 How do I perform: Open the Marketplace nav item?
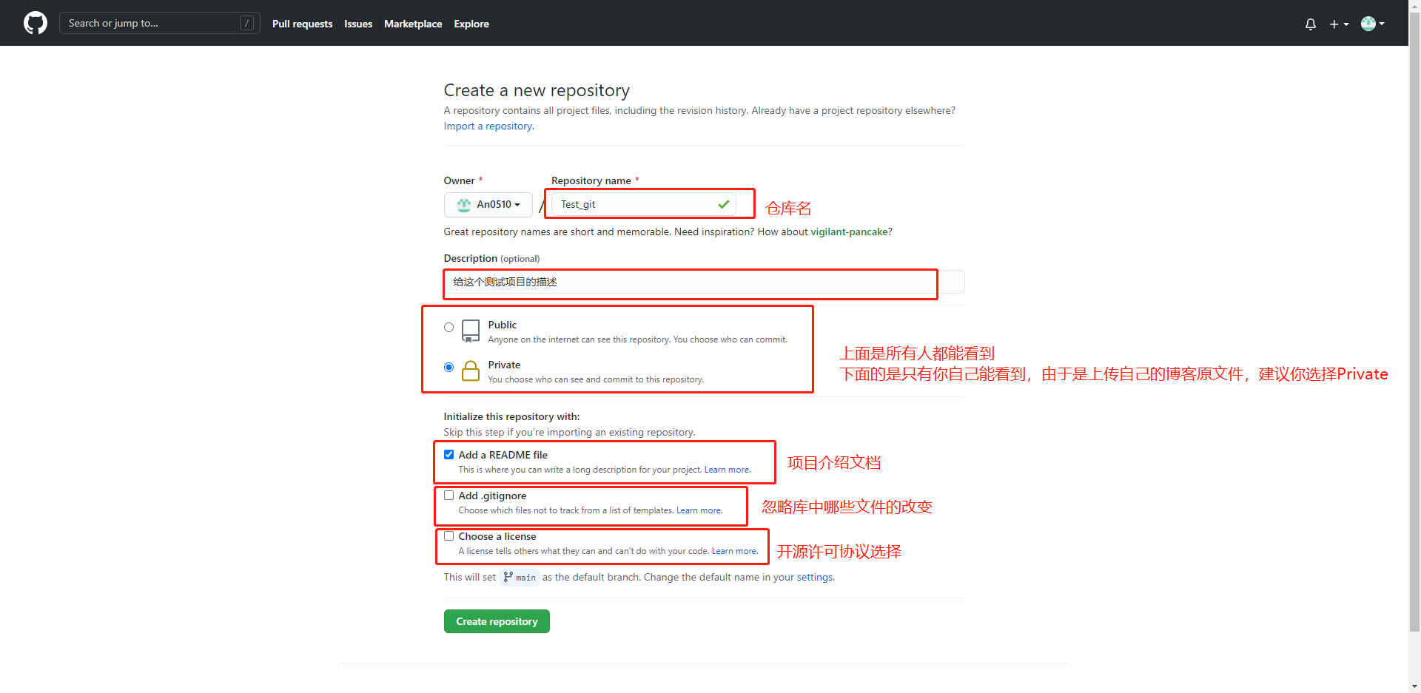413,24
